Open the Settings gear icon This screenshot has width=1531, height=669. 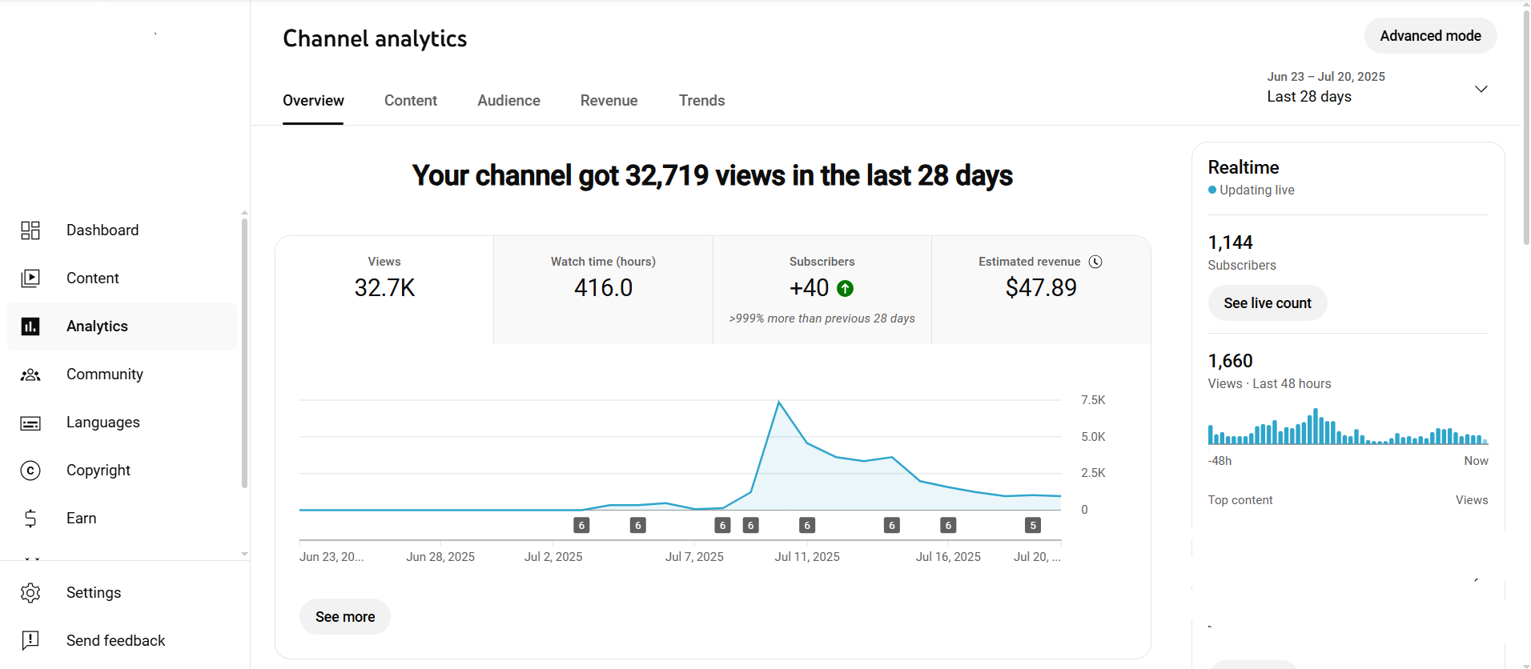coord(30,593)
